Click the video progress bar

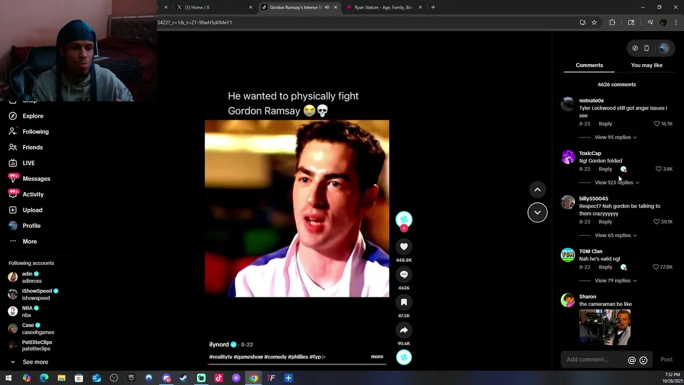click(297, 364)
